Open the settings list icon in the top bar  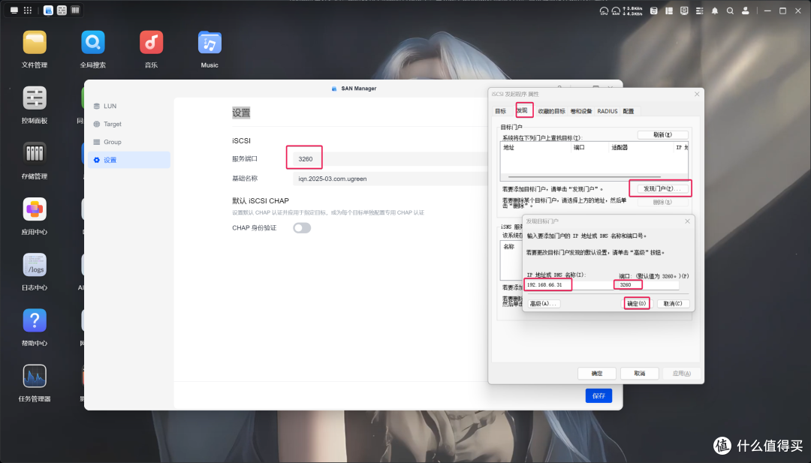tap(699, 11)
